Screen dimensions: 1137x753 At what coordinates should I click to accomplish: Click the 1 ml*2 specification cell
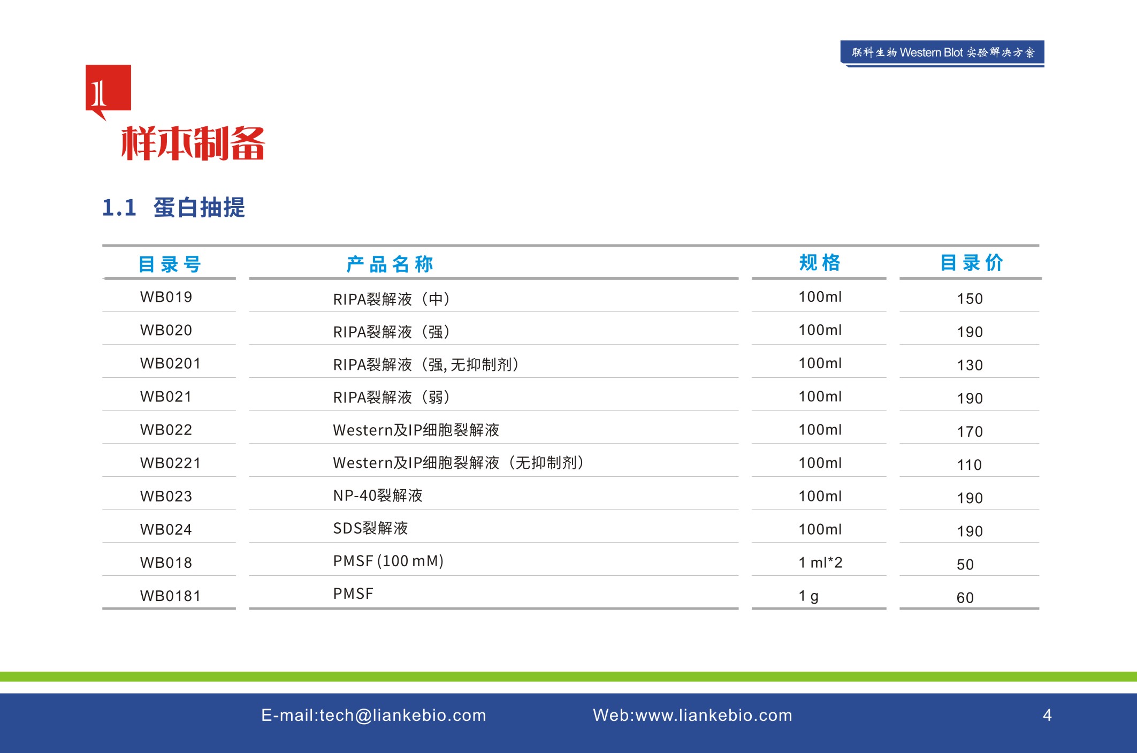[820, 562]
